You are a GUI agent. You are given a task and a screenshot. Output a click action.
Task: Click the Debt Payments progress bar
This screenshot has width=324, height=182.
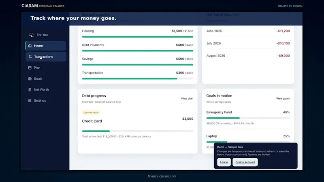click(x=138, y=51)
